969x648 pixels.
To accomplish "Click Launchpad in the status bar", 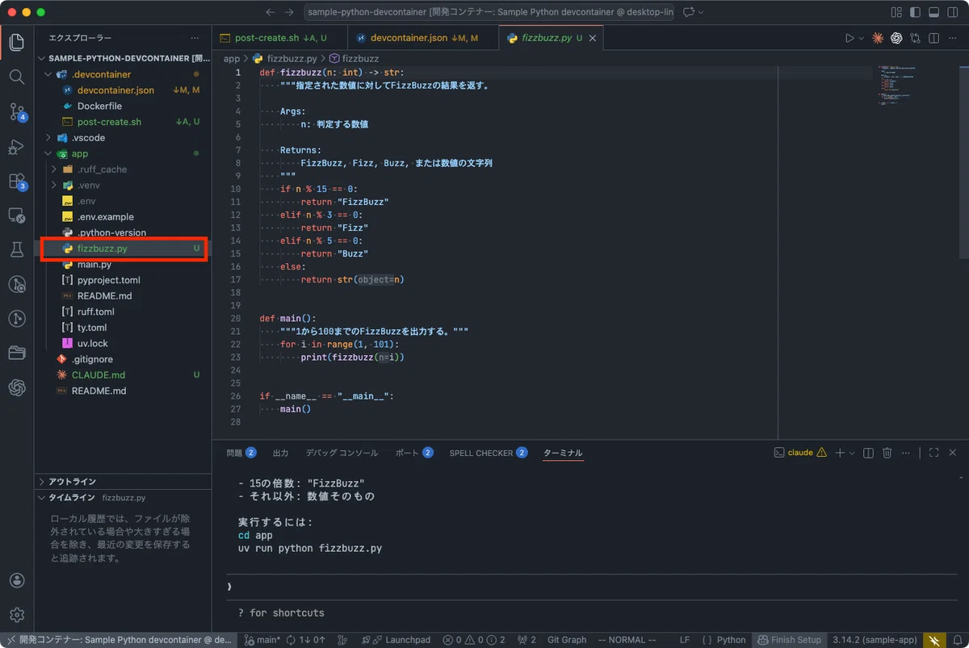I will coord(396,640).
